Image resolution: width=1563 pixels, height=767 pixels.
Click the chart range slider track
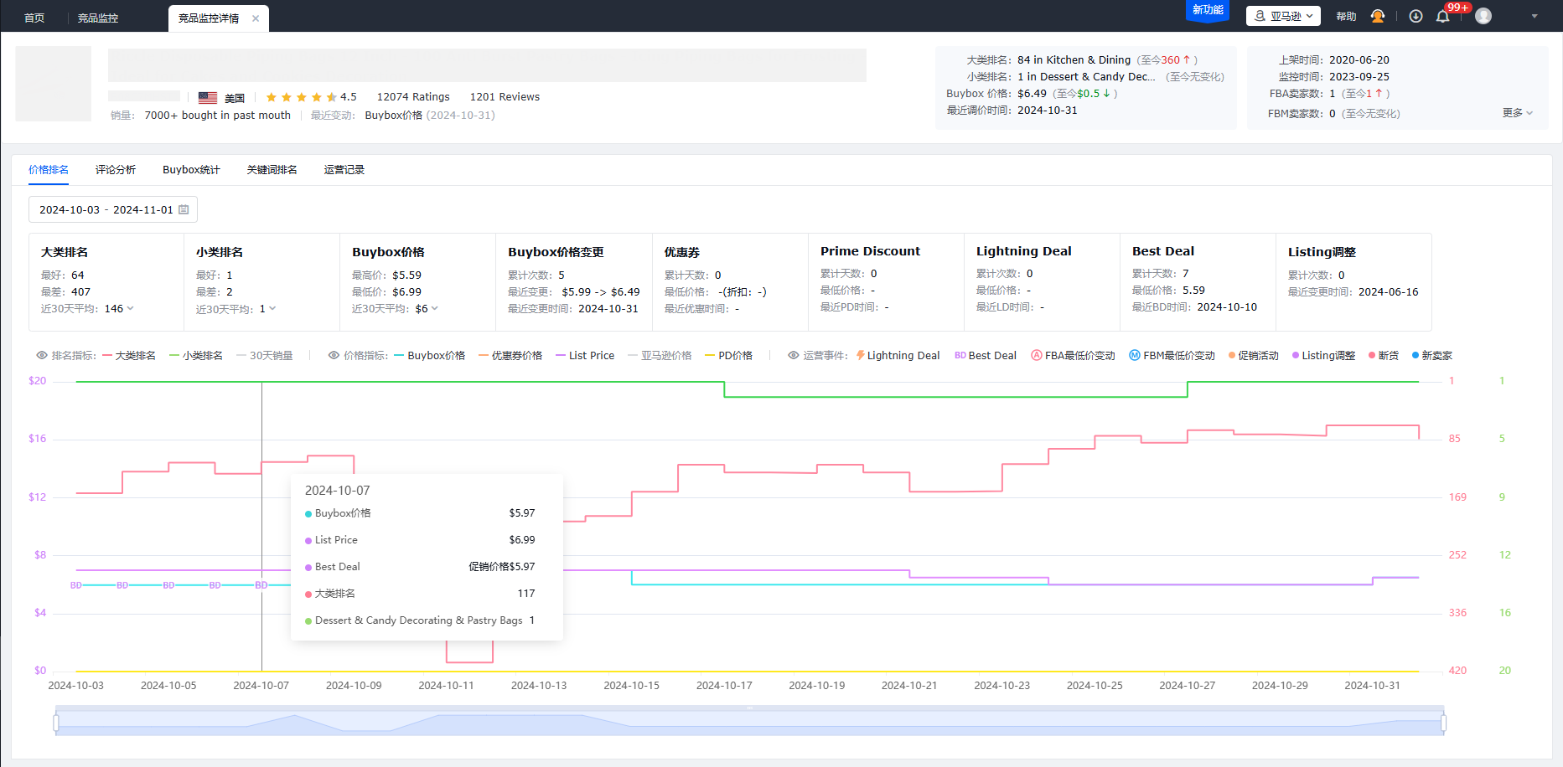click(x=749, y=722)
